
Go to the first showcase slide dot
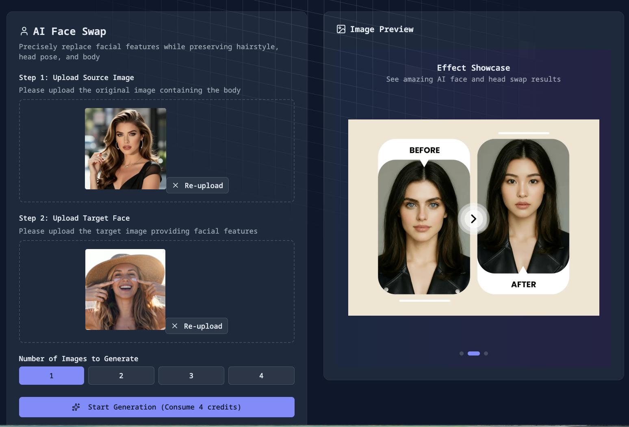pos(462,353)
